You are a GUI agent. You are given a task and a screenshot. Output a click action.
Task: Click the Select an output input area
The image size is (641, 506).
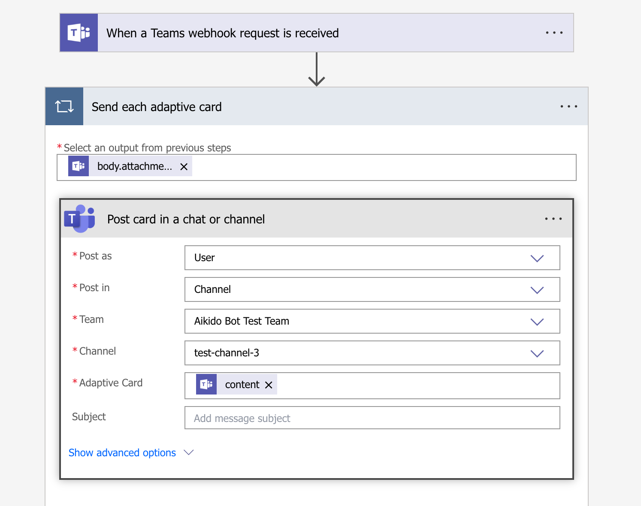pos(382,167)
